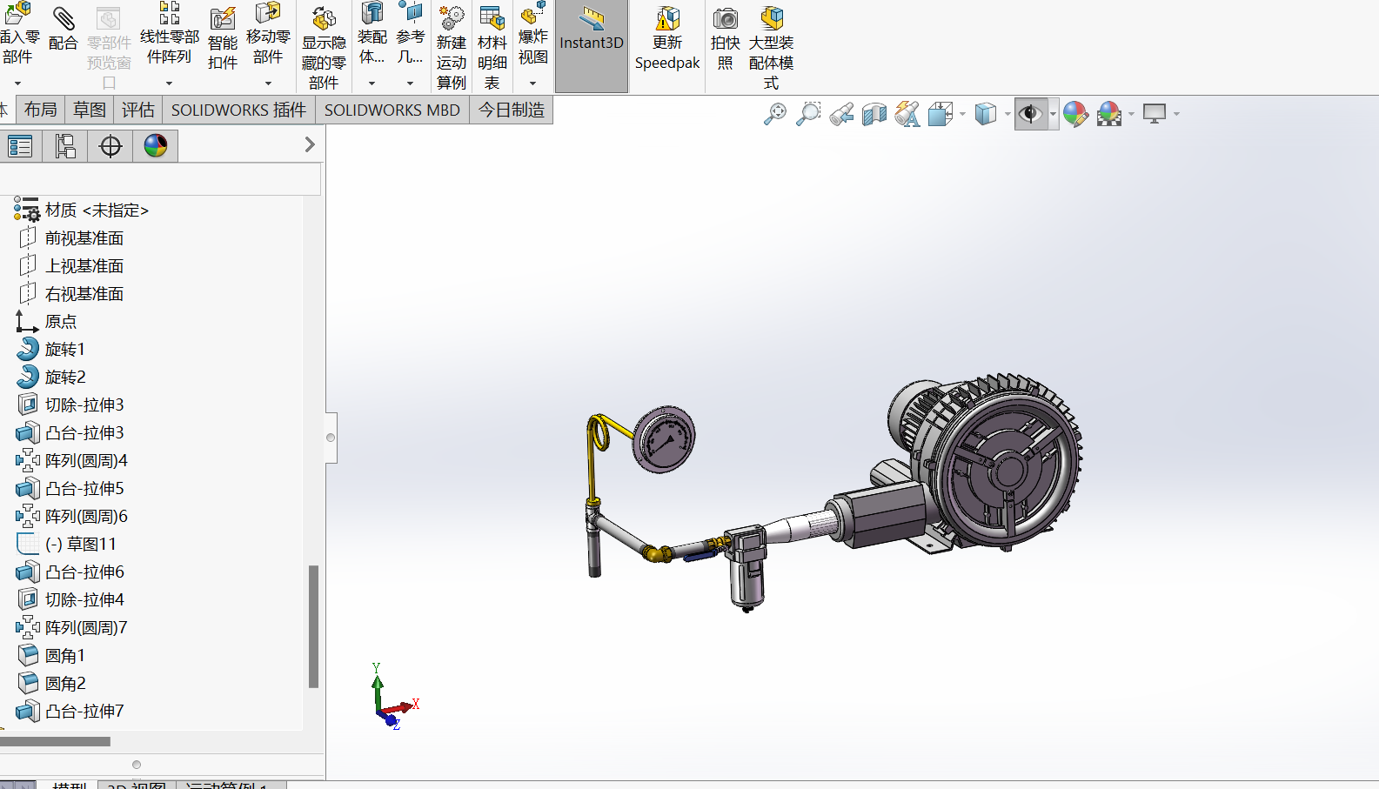Click the panel collapse handle beside viewport
The height and width of the screenshot is (789, 1379).
click(x=331, y=438)
